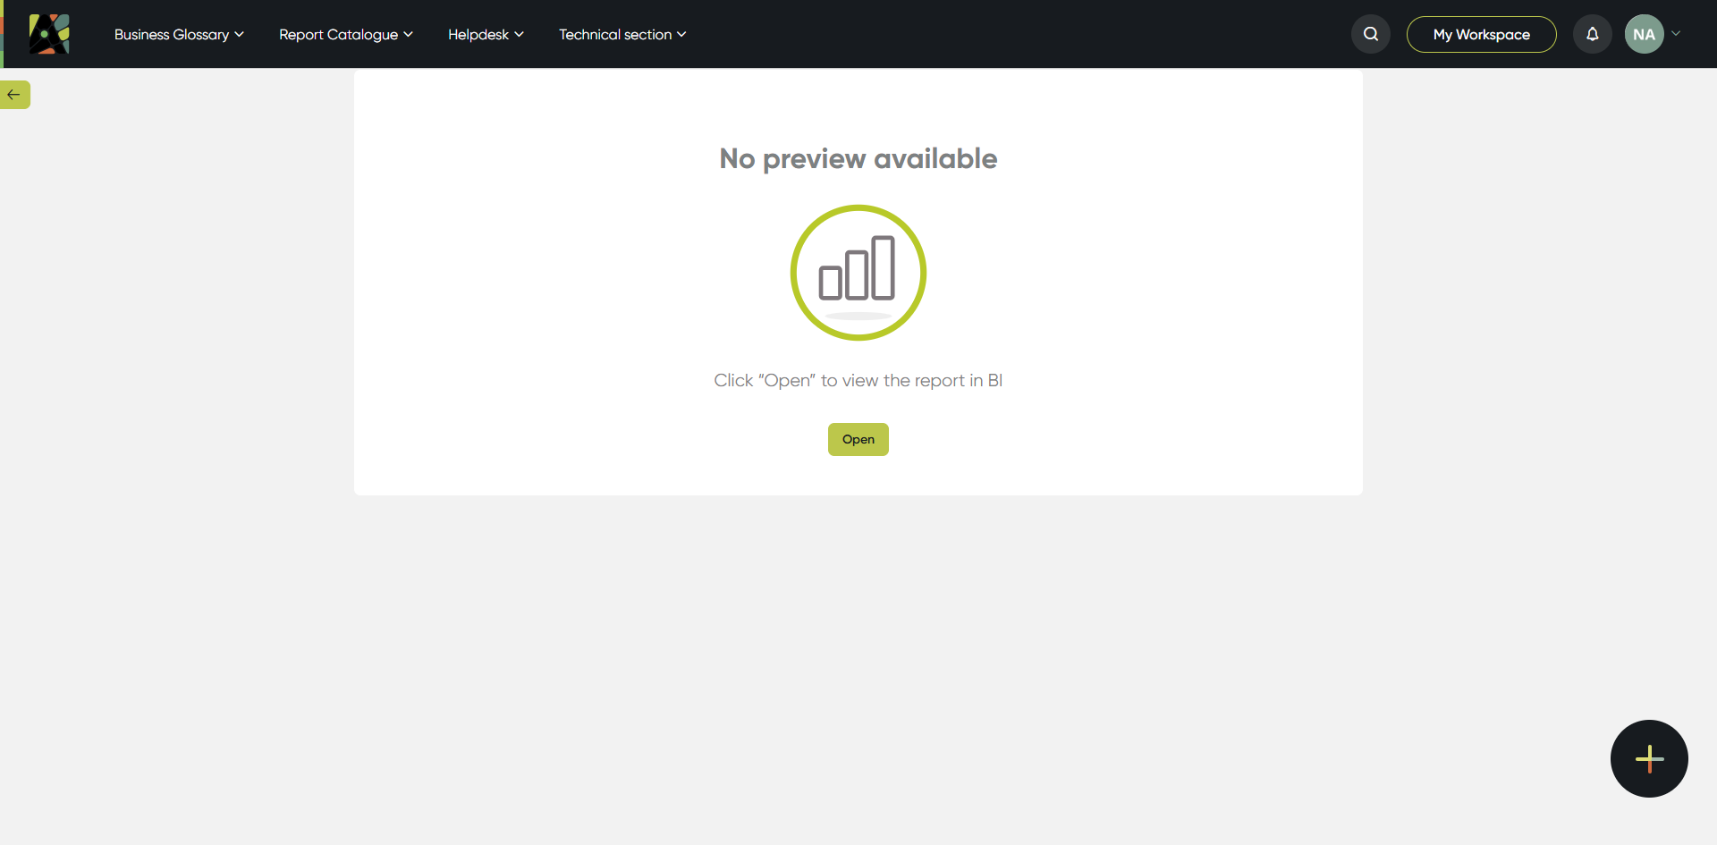1717x845 pixels.
Task: Open the Business Glossary menu label
Action: click(x=172, y=35)
